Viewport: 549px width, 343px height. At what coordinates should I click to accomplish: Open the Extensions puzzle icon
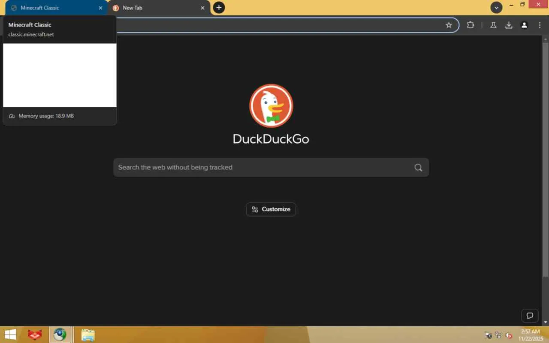471,25
